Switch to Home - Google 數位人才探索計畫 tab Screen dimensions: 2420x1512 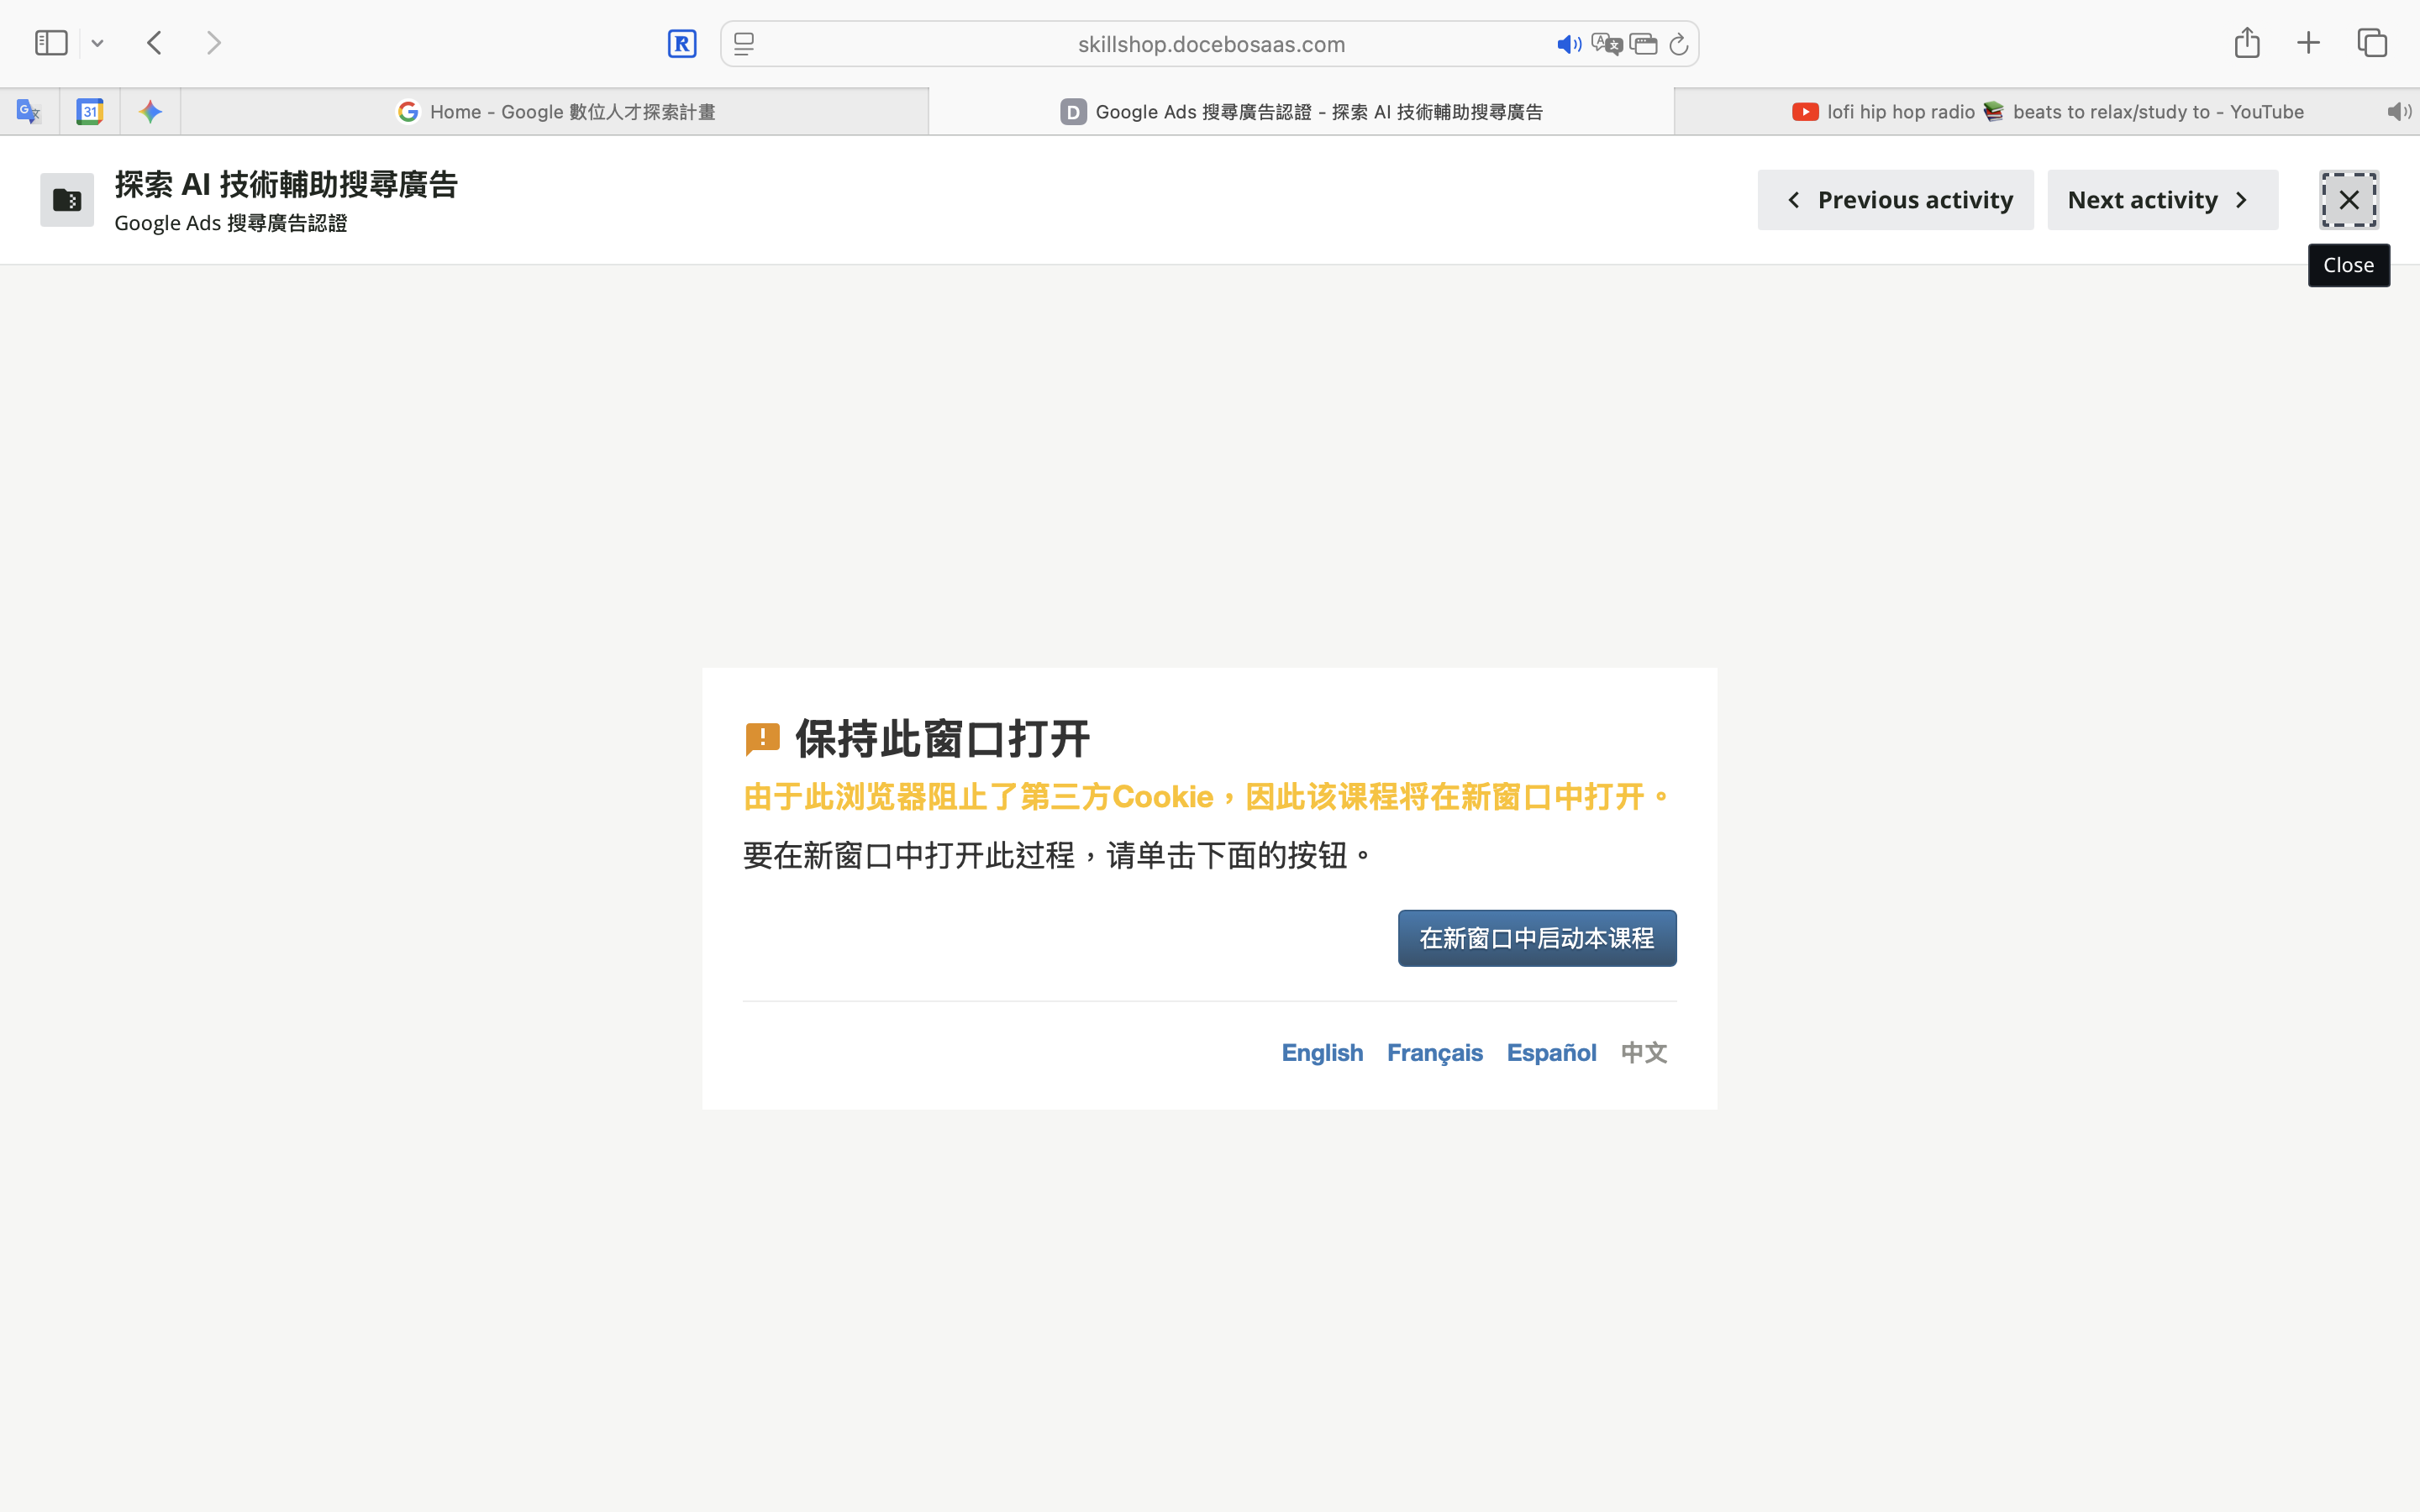click(x=556, y=112)
